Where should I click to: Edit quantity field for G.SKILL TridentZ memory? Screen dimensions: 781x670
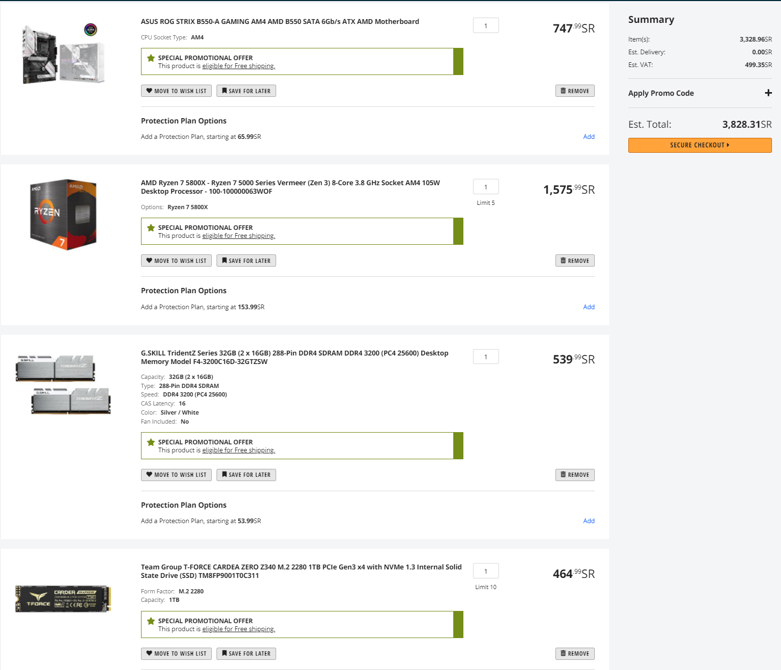(486, 357)
